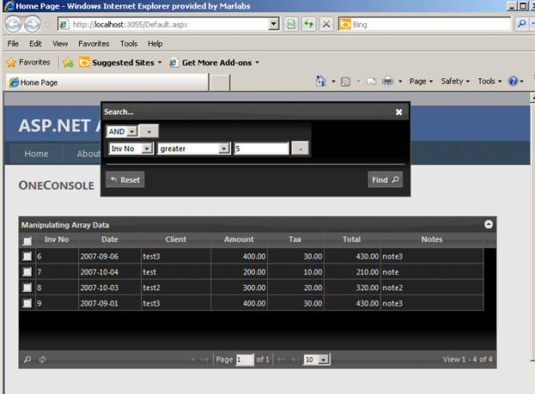The height and width of the screenshot is (394, 535).
Task: Open the Favorites menu
Action: point(94,44)
